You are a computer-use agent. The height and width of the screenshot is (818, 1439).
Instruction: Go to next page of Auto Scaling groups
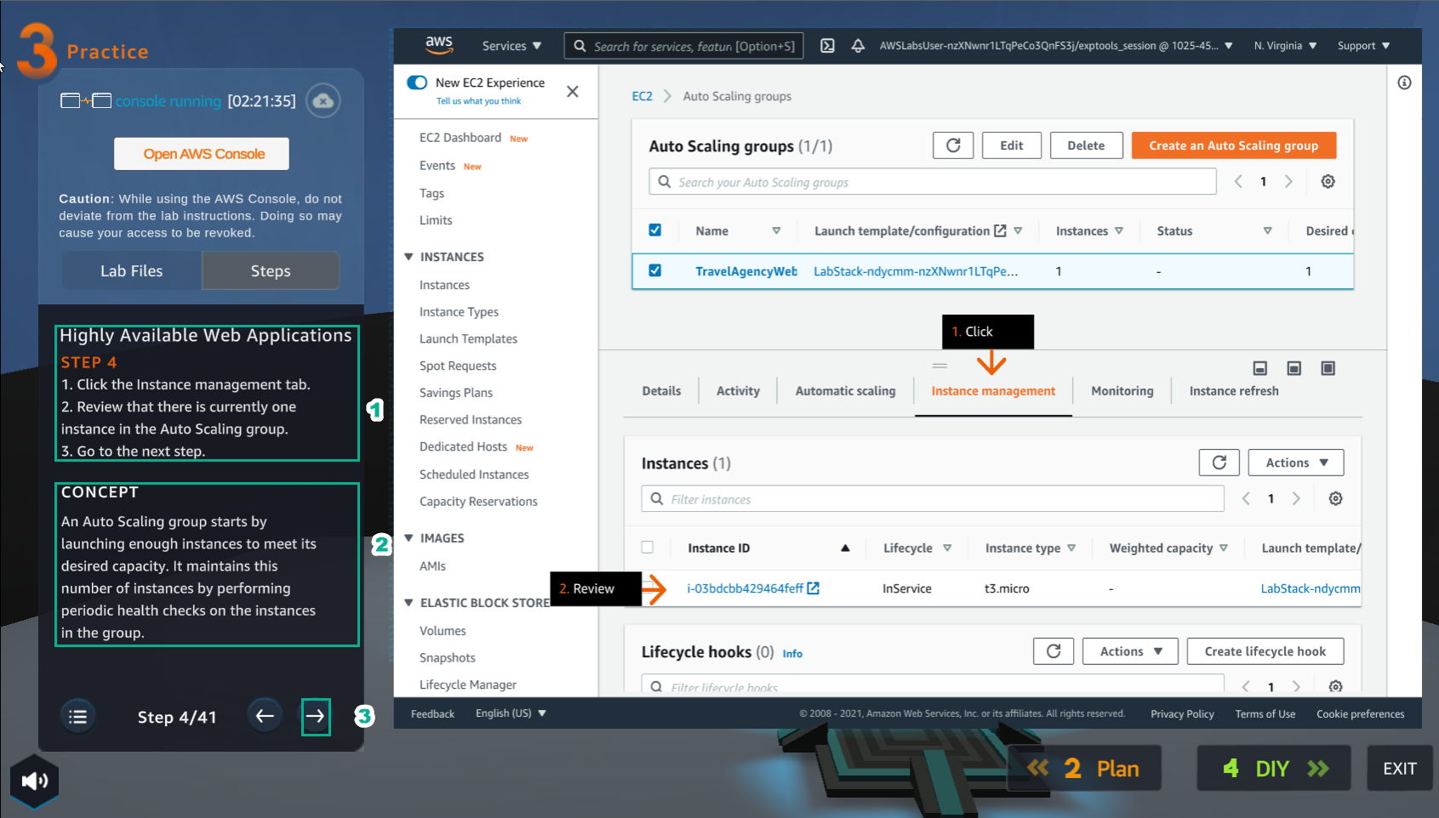pyautogui.click(x=1288, y=181)
